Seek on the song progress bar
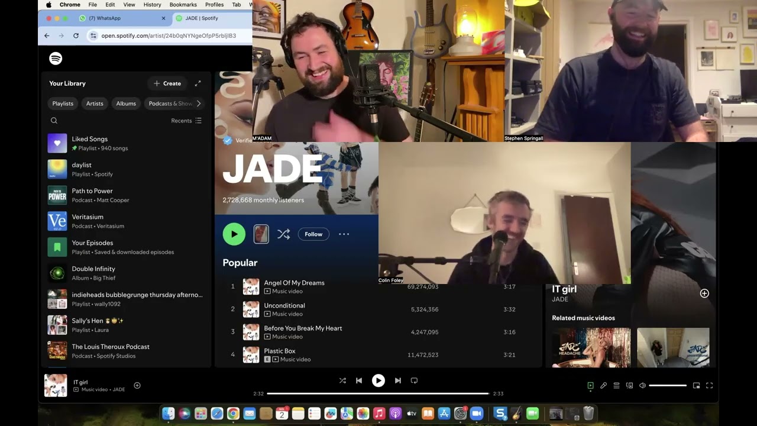Screen dimensions: 757x426 click(378, 393)
